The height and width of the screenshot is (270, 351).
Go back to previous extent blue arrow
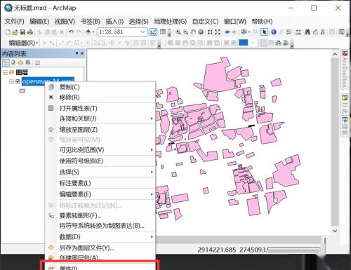(227, 32)
